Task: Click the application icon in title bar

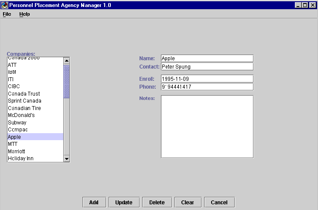Action: (5, 5)
